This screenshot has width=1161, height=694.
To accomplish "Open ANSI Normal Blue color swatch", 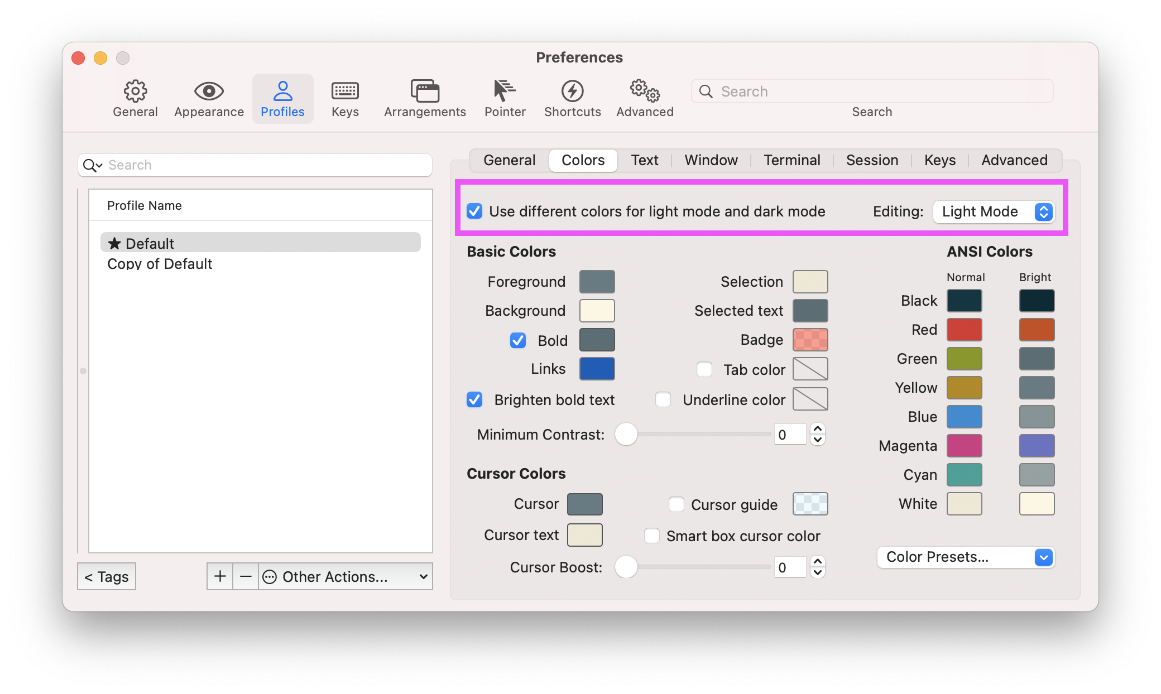I will (x=964, y=417).
